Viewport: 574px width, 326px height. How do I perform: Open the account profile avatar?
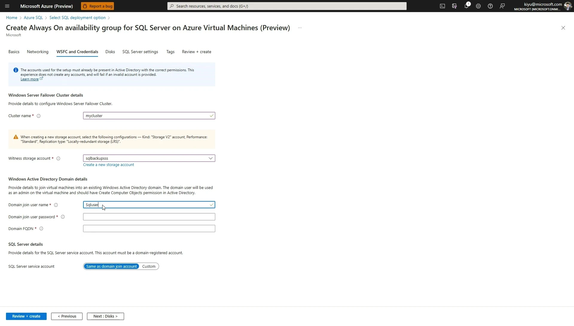click(x=568, y=6)
